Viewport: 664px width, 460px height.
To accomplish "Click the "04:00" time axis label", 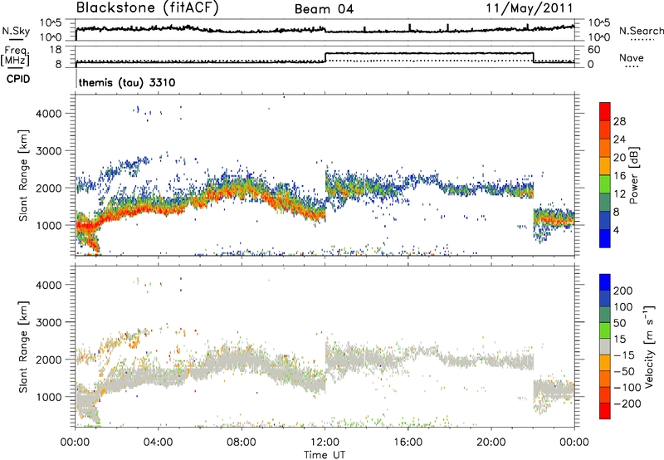I will (x=158, y=443).
